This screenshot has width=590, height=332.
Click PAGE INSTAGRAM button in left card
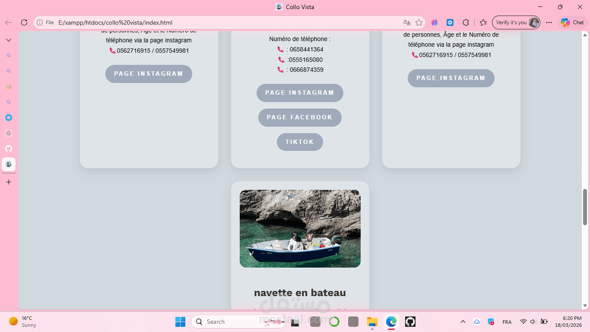[x=149, y=74]
